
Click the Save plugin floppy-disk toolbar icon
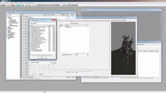3,5
